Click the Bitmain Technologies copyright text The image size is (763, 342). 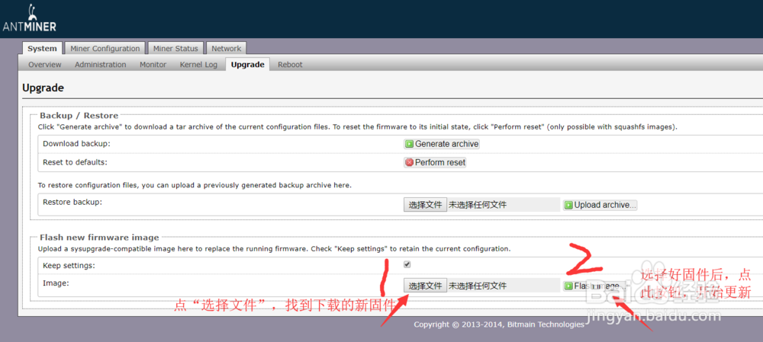499,324
